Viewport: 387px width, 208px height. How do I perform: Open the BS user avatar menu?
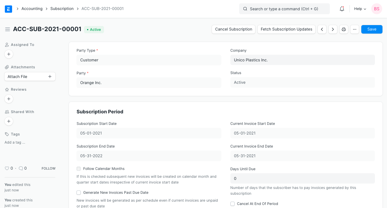tap(376, 9)
